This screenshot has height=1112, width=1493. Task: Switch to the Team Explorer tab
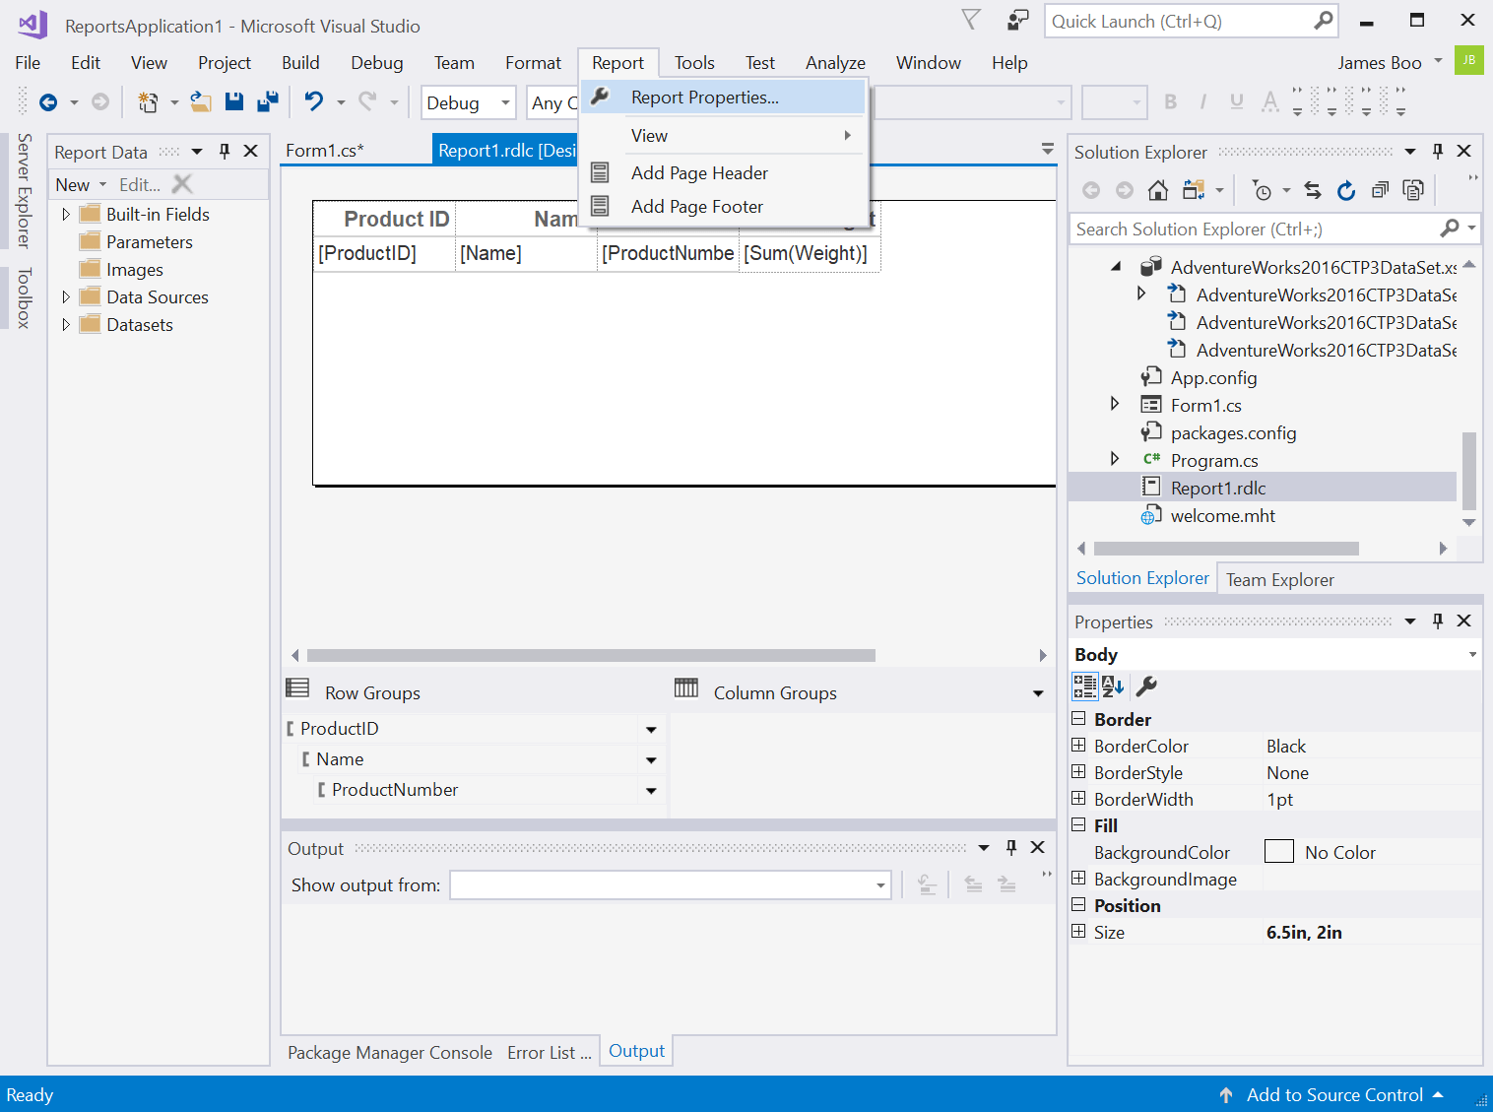(x=1280, y=579)
